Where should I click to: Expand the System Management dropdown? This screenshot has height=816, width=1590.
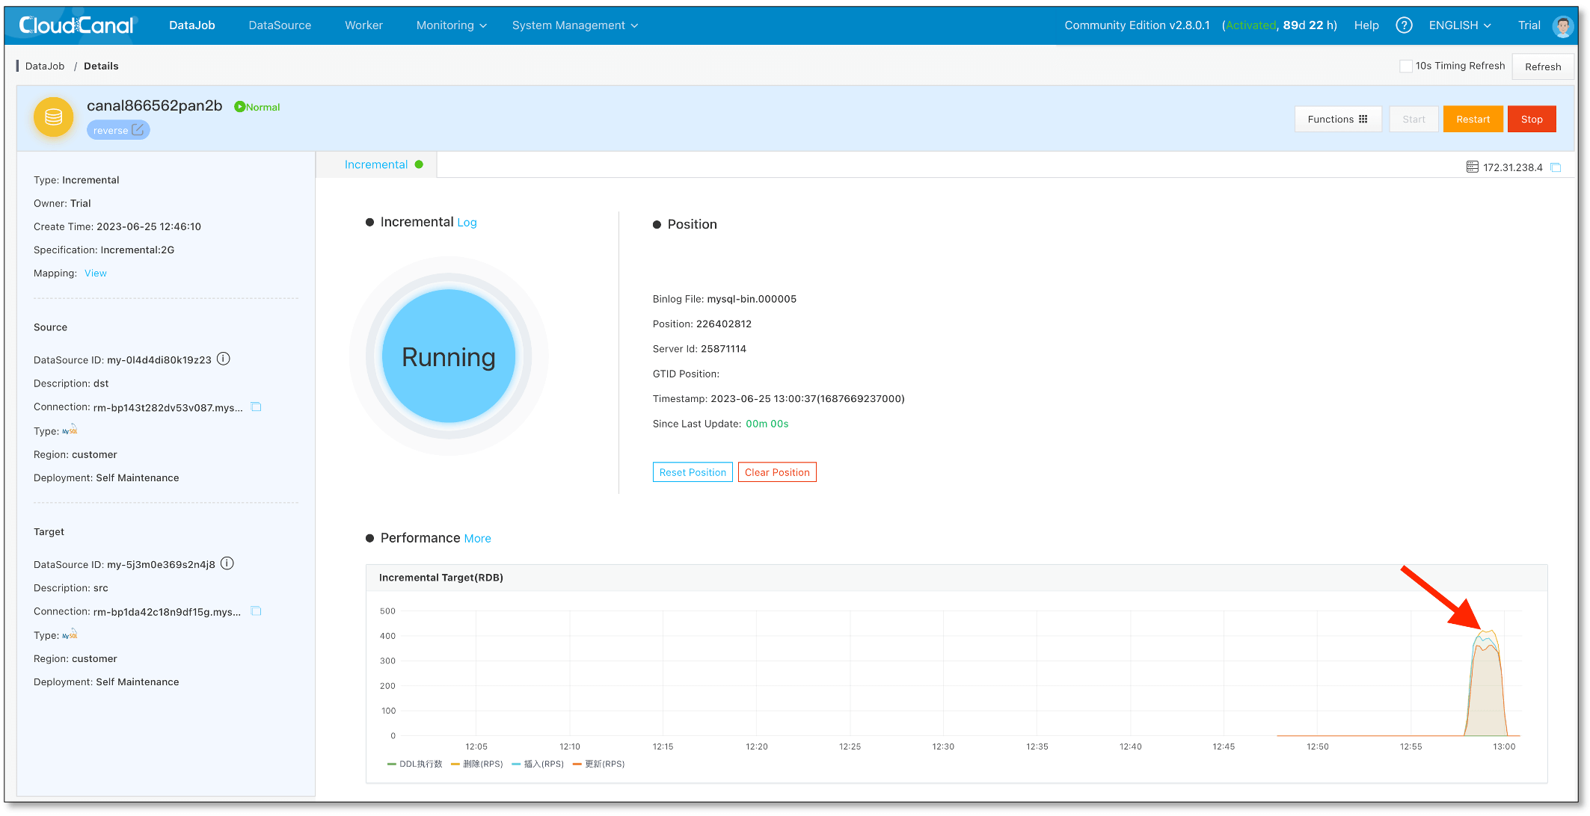(x=574, y=25)
